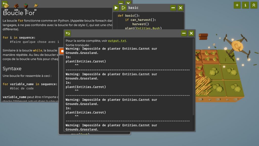Screen dimensions: 259x146
Task: Click the back arrow in output window
Action: point(68,33)
